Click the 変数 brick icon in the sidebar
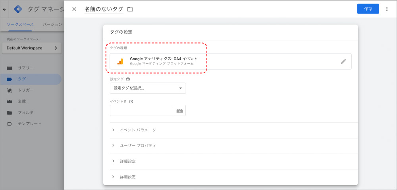The image size is (397, 190). 10,102
